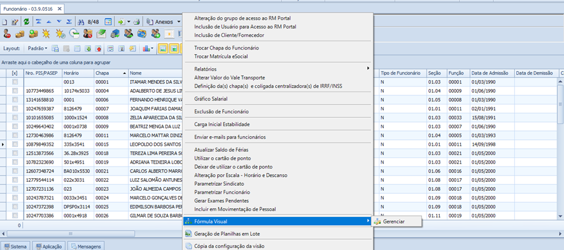Click the layout icon with green down arrow

click(88, 48)
